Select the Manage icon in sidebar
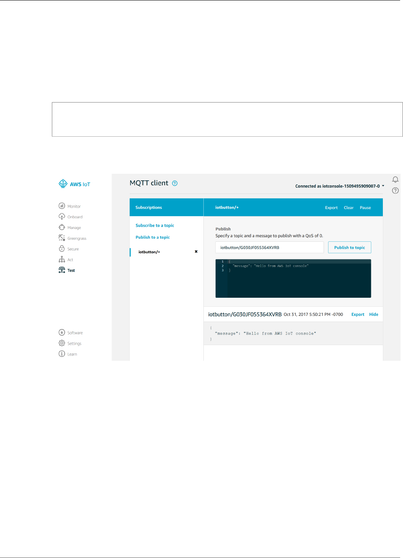 click(62, 227)
